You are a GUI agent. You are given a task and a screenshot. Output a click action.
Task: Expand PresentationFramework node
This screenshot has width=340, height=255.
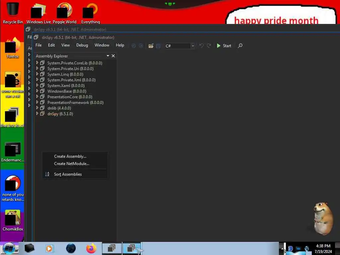(37, 102)
